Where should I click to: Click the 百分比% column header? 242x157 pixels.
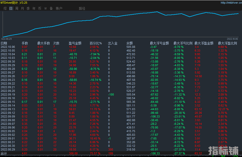pyautogui.click(x=96, y=43)
